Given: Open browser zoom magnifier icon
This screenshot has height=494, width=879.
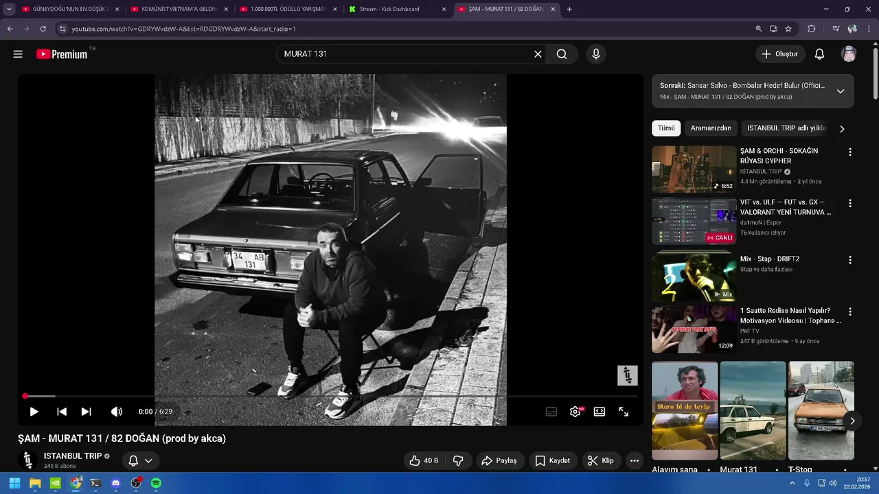Looking at the screenshot, I should (758, 29).
